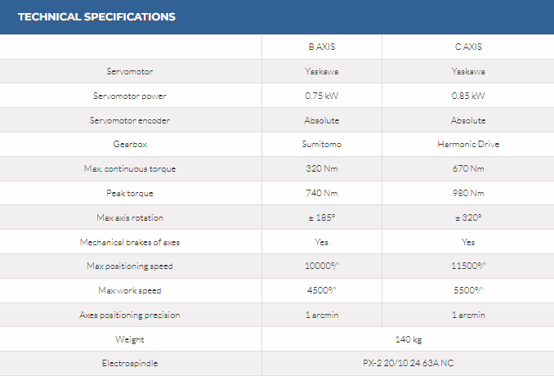This screenshot has width=554, height=376.
Task: Select the 0.75 kW cell
Action: pos(321,96)
